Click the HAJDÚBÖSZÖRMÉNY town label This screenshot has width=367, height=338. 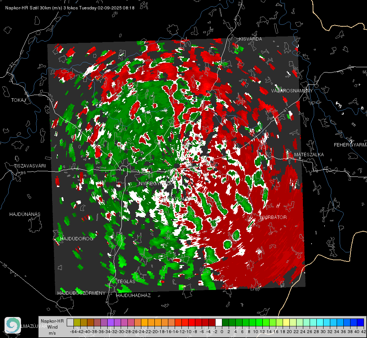81,293
